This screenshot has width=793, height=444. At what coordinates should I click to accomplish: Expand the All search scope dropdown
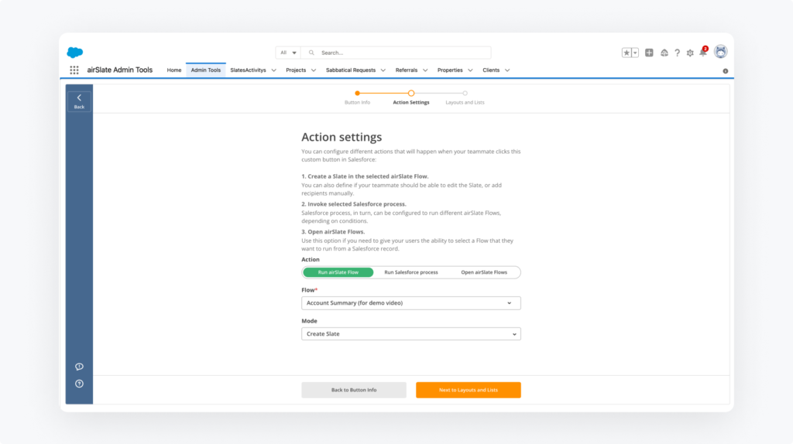pos(288,53)
